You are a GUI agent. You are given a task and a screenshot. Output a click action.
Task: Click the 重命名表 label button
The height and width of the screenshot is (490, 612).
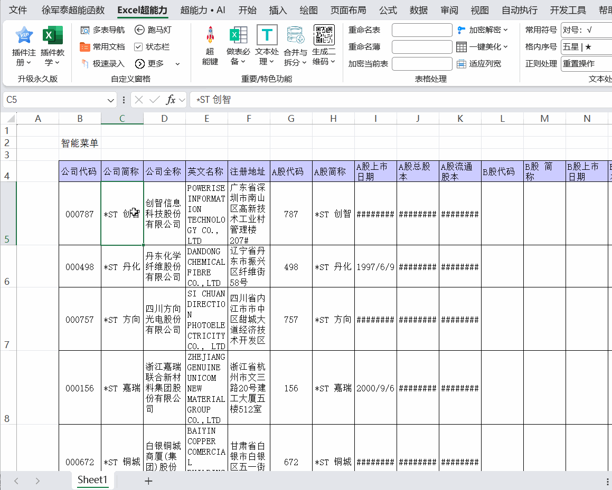click(364, 30)
